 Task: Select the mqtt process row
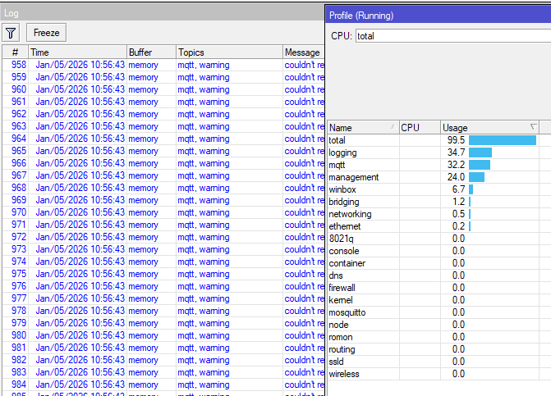tap(439, 165)
